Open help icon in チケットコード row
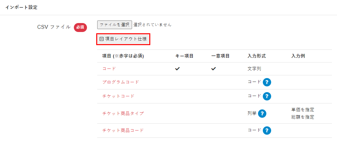This screenshot has height=143, width=337. 267,96
